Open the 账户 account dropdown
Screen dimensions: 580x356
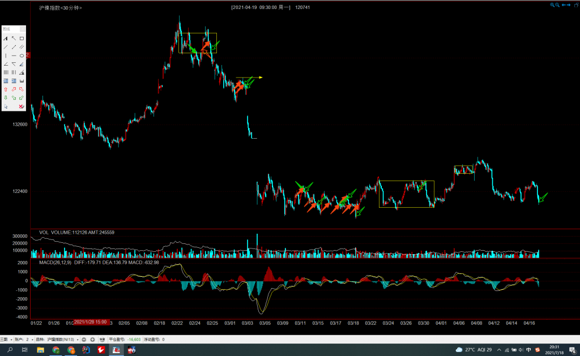33,340
